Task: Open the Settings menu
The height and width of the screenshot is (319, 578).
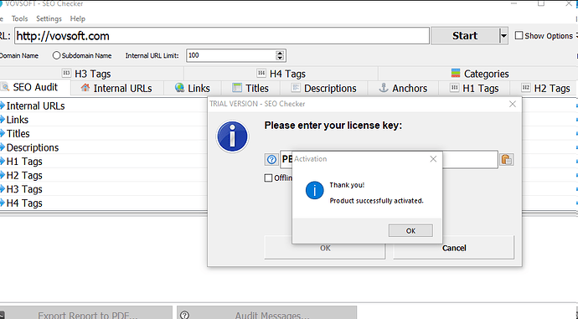Action: coord(49,18)
